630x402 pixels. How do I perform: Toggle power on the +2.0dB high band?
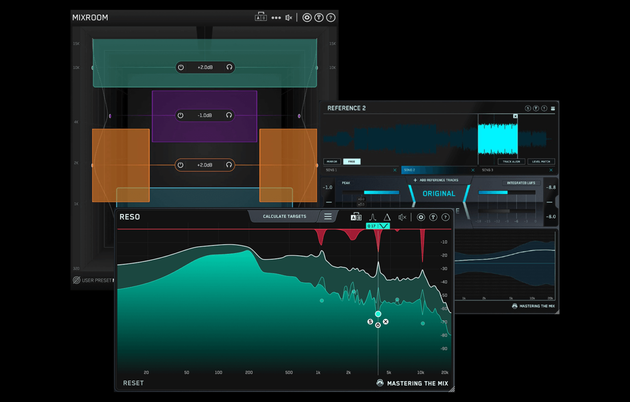point(181,67)
